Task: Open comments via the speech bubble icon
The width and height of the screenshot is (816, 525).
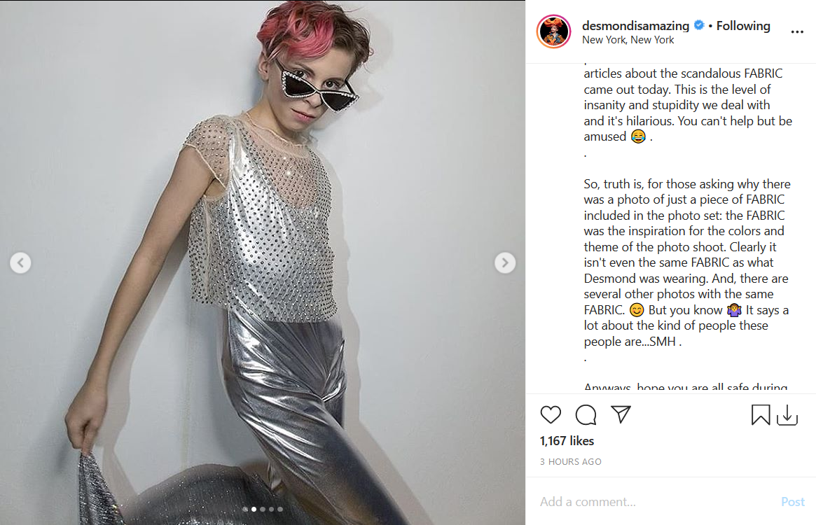Action: tap(586, 414)
